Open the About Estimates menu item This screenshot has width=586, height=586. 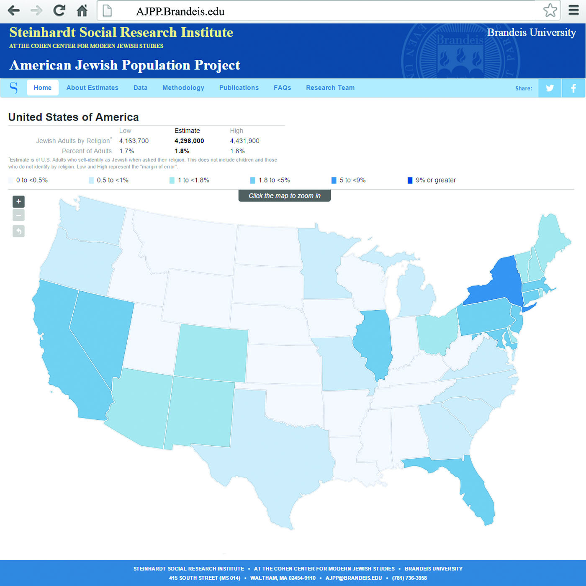[92, 88]
